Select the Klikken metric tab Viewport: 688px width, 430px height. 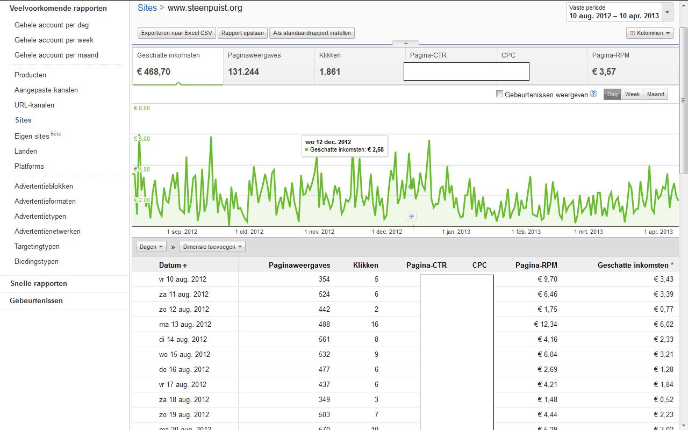(360, 66)
